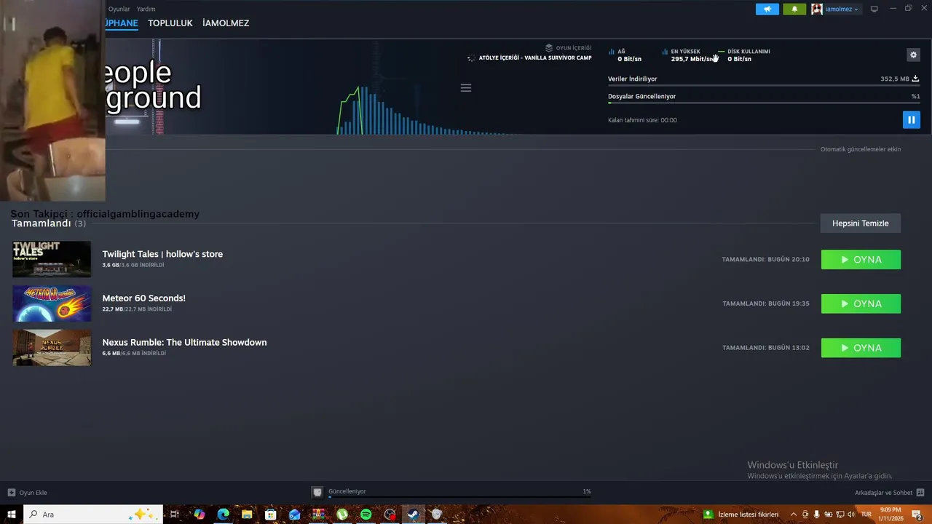
Task: Click the announcements megaphone icon
Action: point(767,9)
